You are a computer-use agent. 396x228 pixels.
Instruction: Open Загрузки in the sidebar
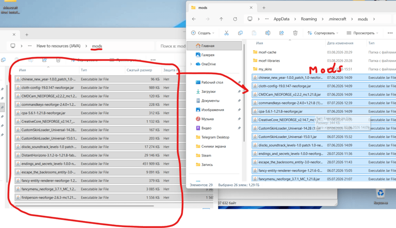(x=208, y=91)
